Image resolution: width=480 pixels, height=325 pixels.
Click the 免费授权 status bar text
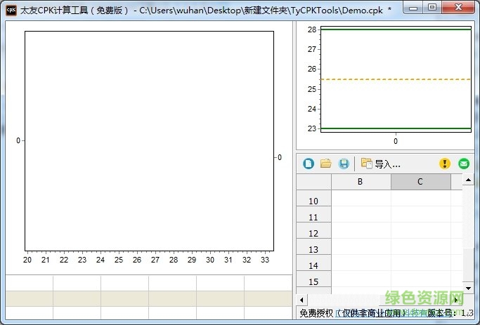click(x=316, y=313)
